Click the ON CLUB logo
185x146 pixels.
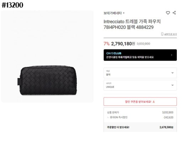point(114,53)
